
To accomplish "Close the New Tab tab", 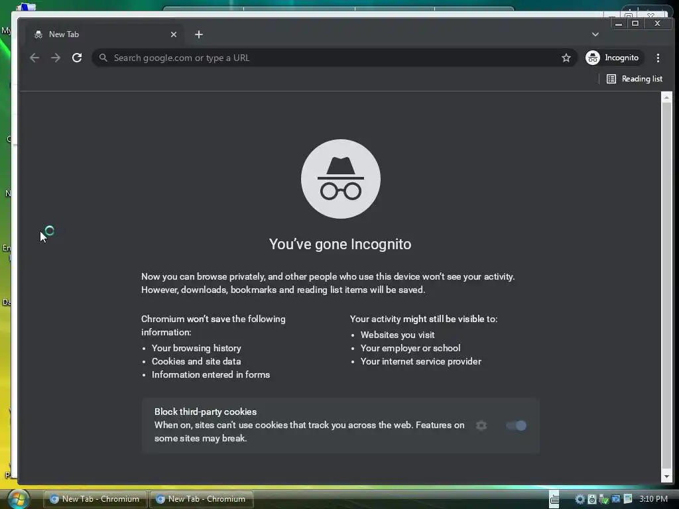I will (x=174, y=34).
